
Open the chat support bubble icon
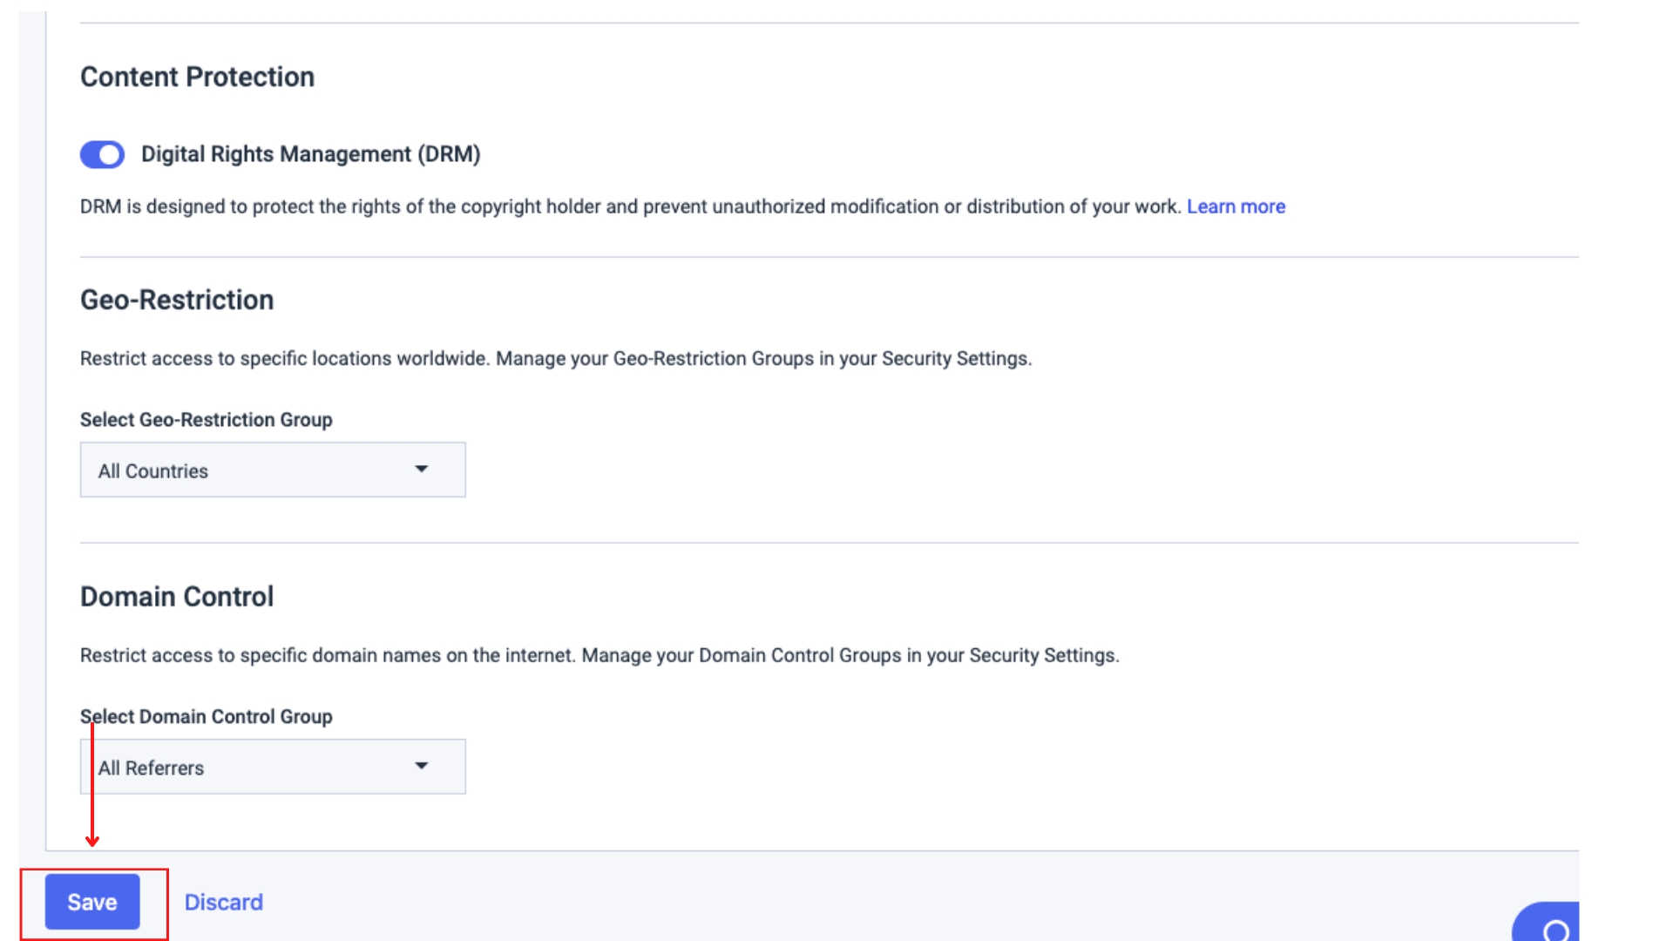(x=1554, y=929)
